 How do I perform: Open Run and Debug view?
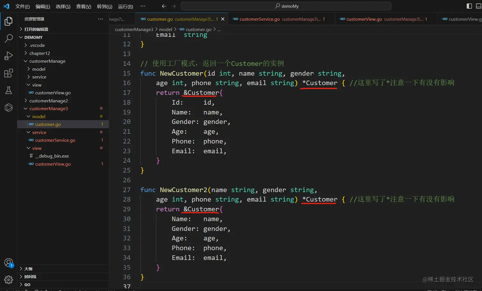[x=9, y=56]
